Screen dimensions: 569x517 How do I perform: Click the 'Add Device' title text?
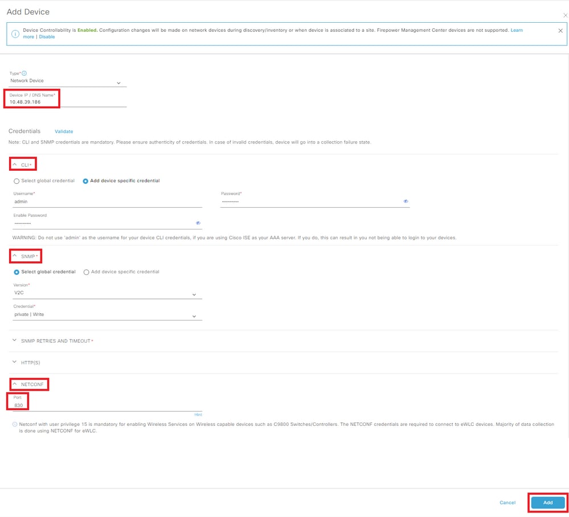pyautogui.click(x=28, y=11)
